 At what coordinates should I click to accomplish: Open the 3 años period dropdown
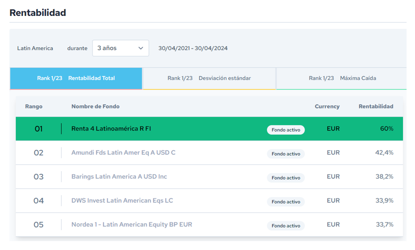[121, 48]
